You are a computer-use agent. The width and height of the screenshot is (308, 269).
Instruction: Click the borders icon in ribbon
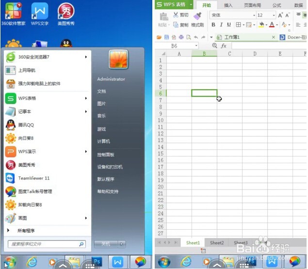(x=238, y=25)
